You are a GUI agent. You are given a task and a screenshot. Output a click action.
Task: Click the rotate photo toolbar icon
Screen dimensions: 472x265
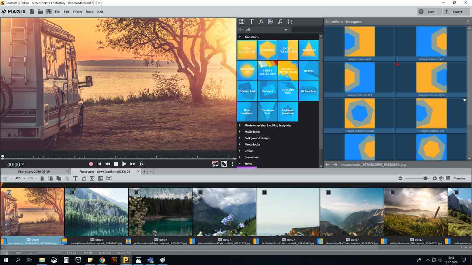[84, 178]
